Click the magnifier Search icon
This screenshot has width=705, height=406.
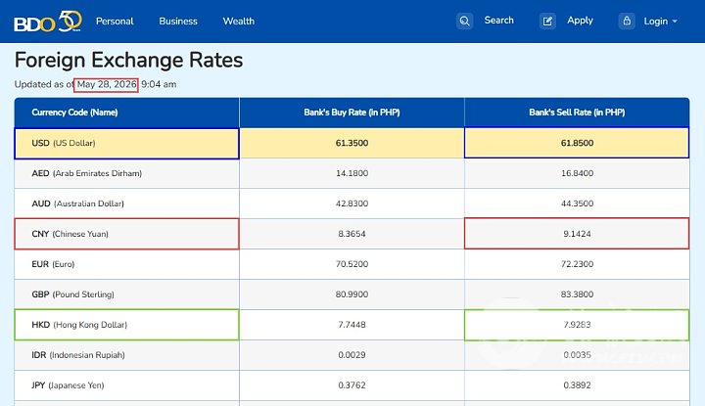(x=464, y=22)
